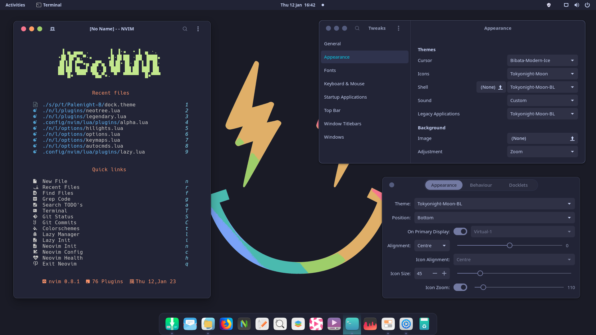
Task: Open the background Adjustment Zoom dropdown
Action: (x=542, y=152)
